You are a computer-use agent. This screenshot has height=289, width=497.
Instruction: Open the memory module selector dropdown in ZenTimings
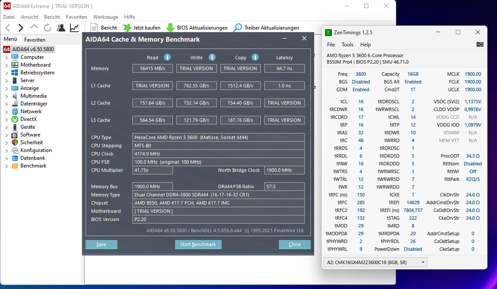pos(375,263)
